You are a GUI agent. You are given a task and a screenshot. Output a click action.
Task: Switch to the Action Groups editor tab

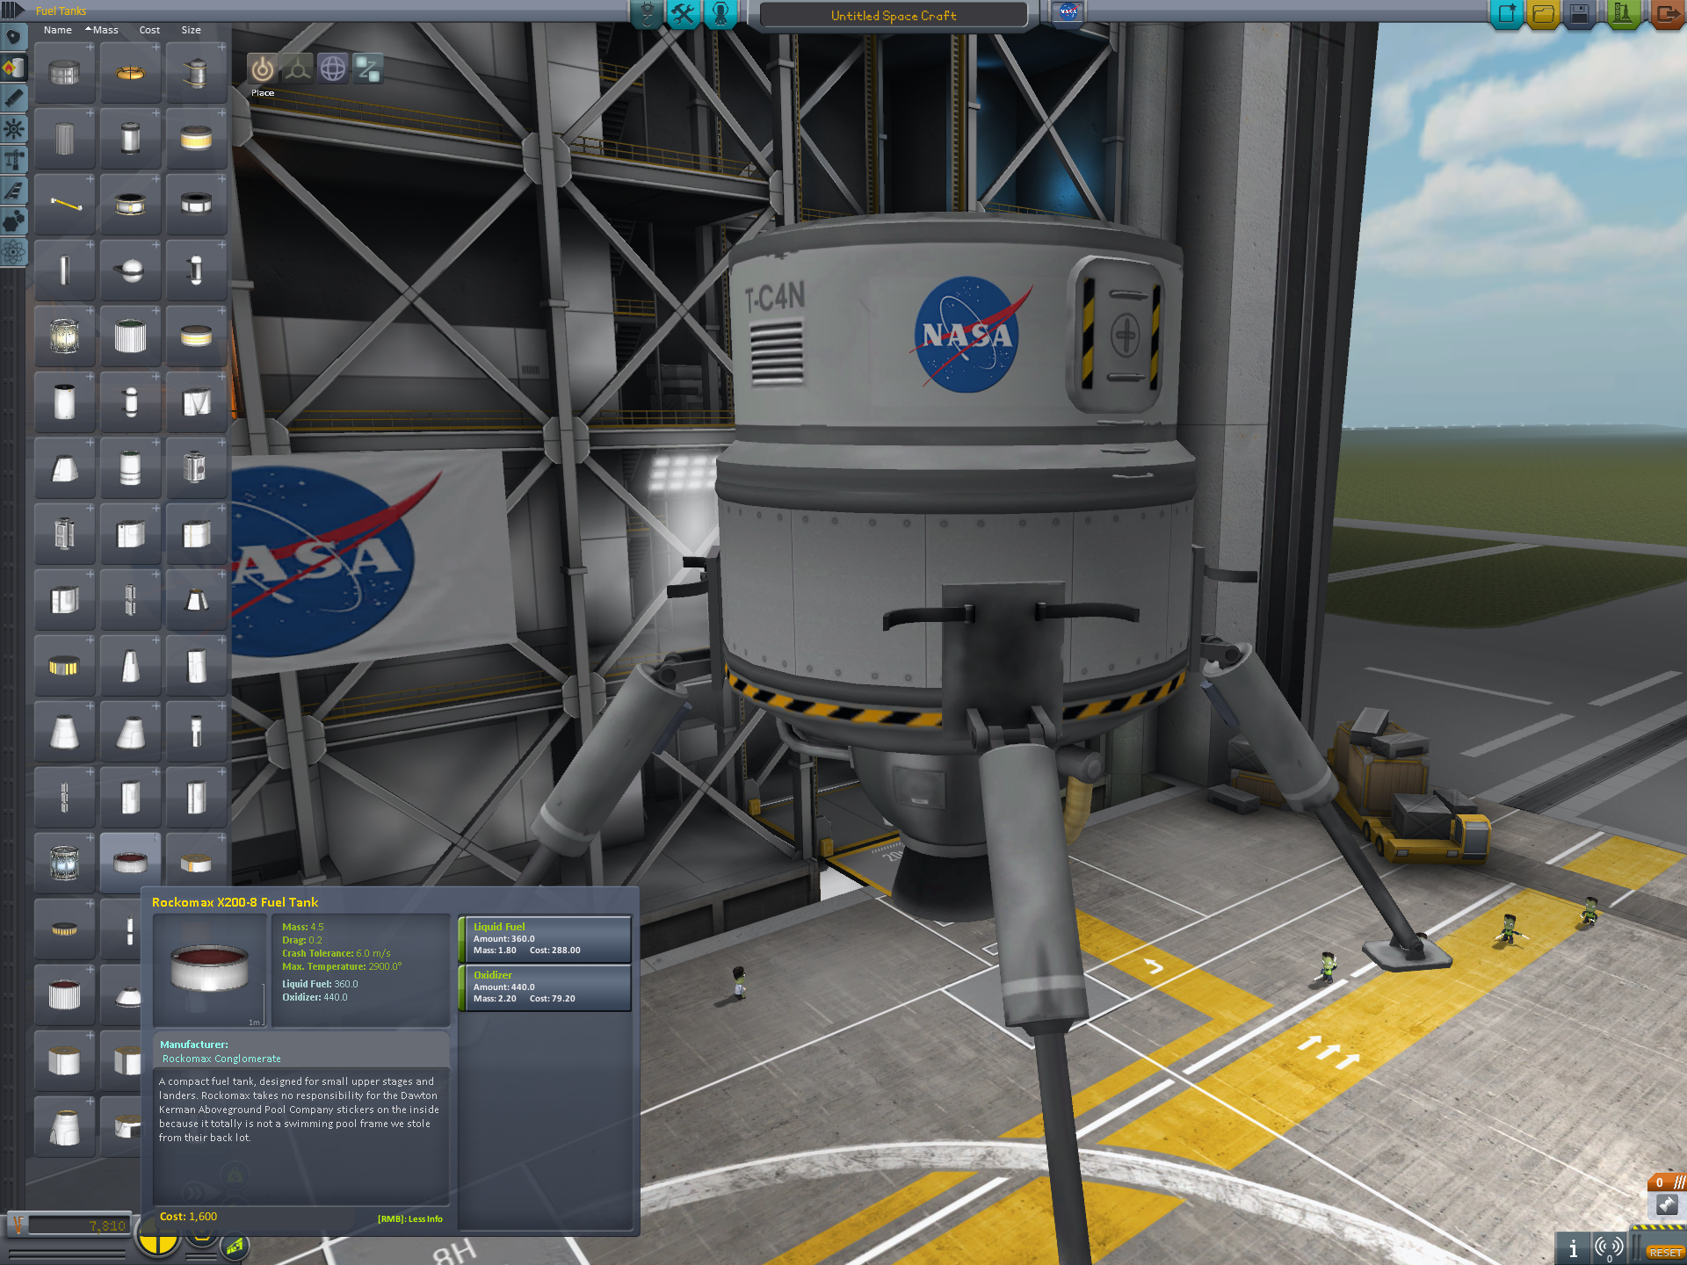point(683,13)
